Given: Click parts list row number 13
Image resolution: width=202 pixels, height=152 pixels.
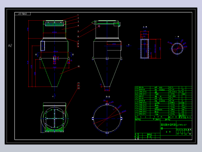Looking at the screenshot, I should [164, 87].
